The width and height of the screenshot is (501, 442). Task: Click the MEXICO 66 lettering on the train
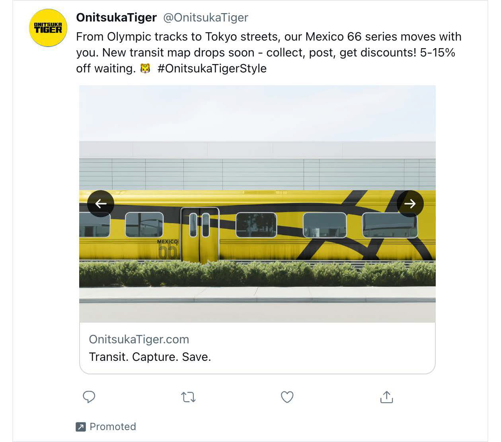168,249
